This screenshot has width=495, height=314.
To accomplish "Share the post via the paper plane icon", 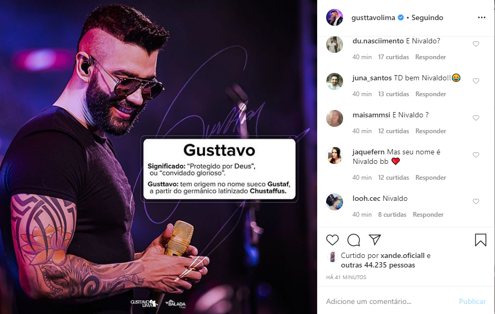I will (x=375, y=239).
